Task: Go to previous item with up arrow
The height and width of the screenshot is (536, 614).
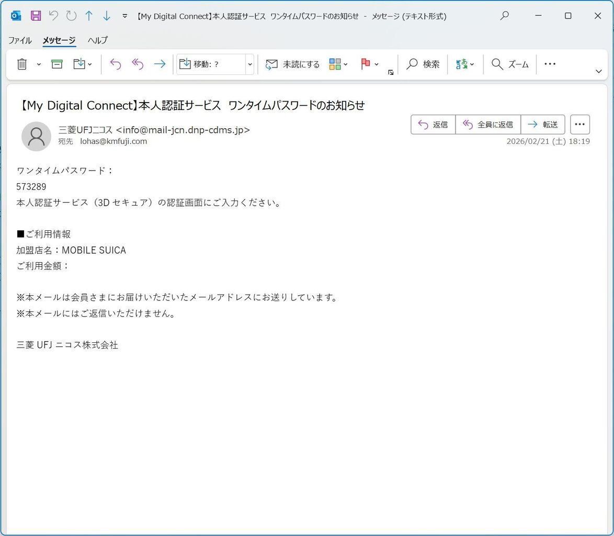Action: [89, 16]
